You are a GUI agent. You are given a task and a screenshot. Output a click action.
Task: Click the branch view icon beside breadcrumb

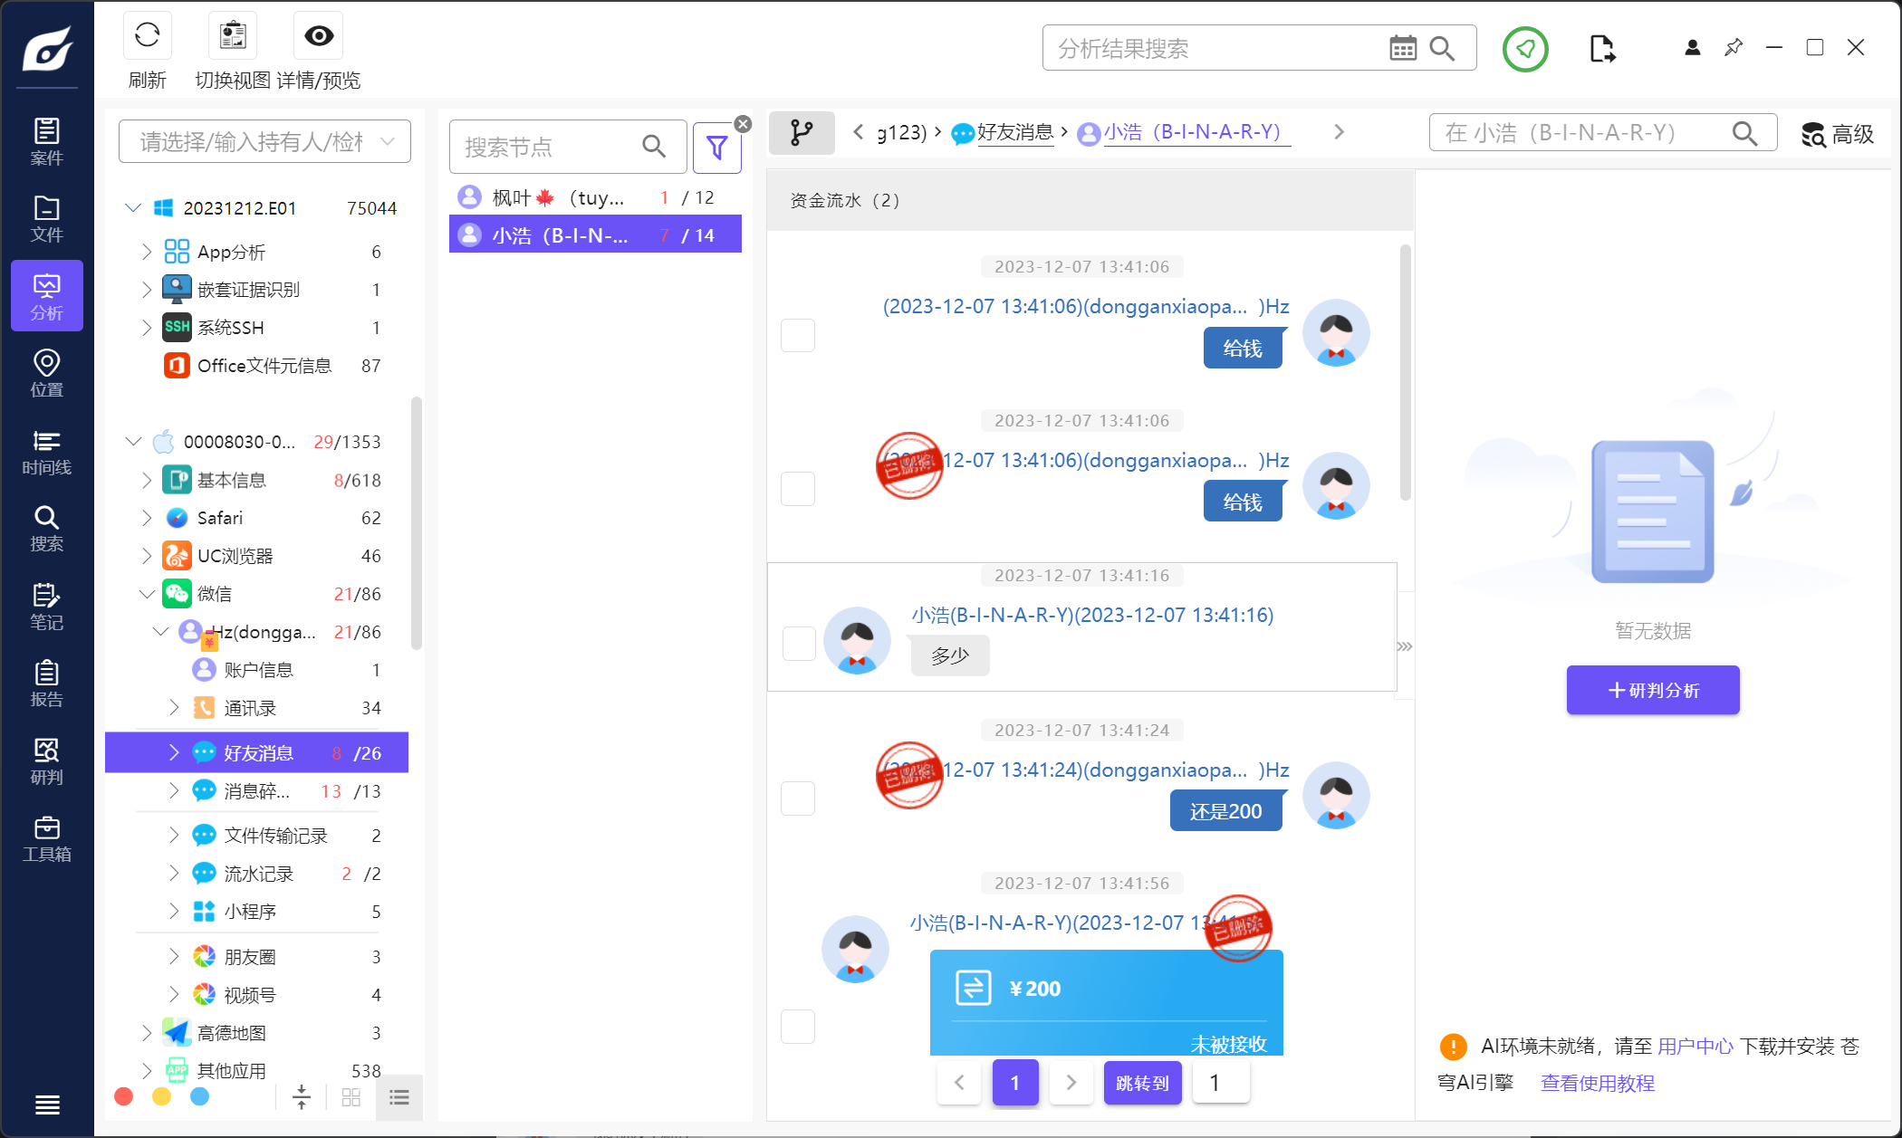(802, 133)
